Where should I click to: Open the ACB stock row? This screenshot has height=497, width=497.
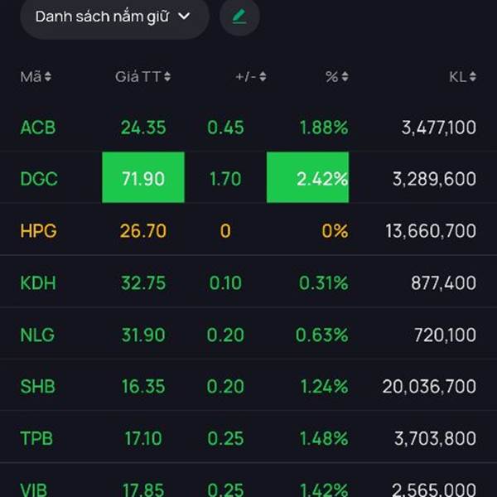point(38,128)
